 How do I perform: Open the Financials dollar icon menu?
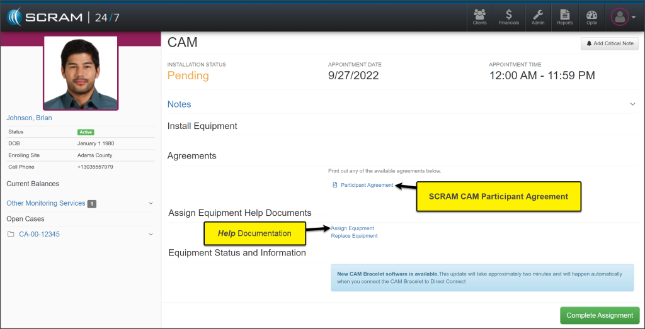(508, 16)
